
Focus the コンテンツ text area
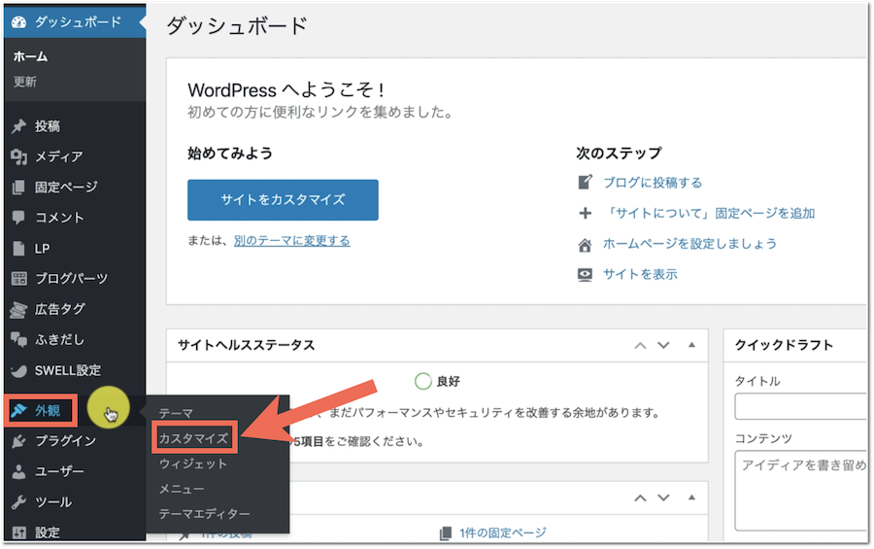[x=799, y=490]
